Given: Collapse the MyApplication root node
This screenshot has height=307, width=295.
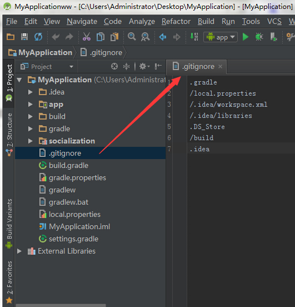Looking at the screenshot, I should click(x=19, y=80).
